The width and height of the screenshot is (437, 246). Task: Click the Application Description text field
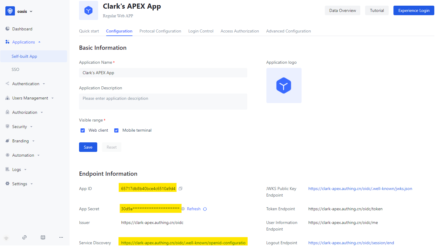[163, 102]
